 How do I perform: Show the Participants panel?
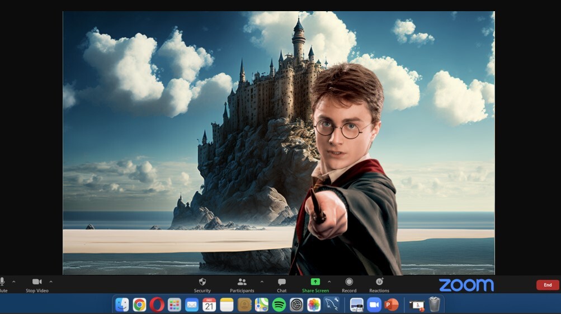coord(242,285)
